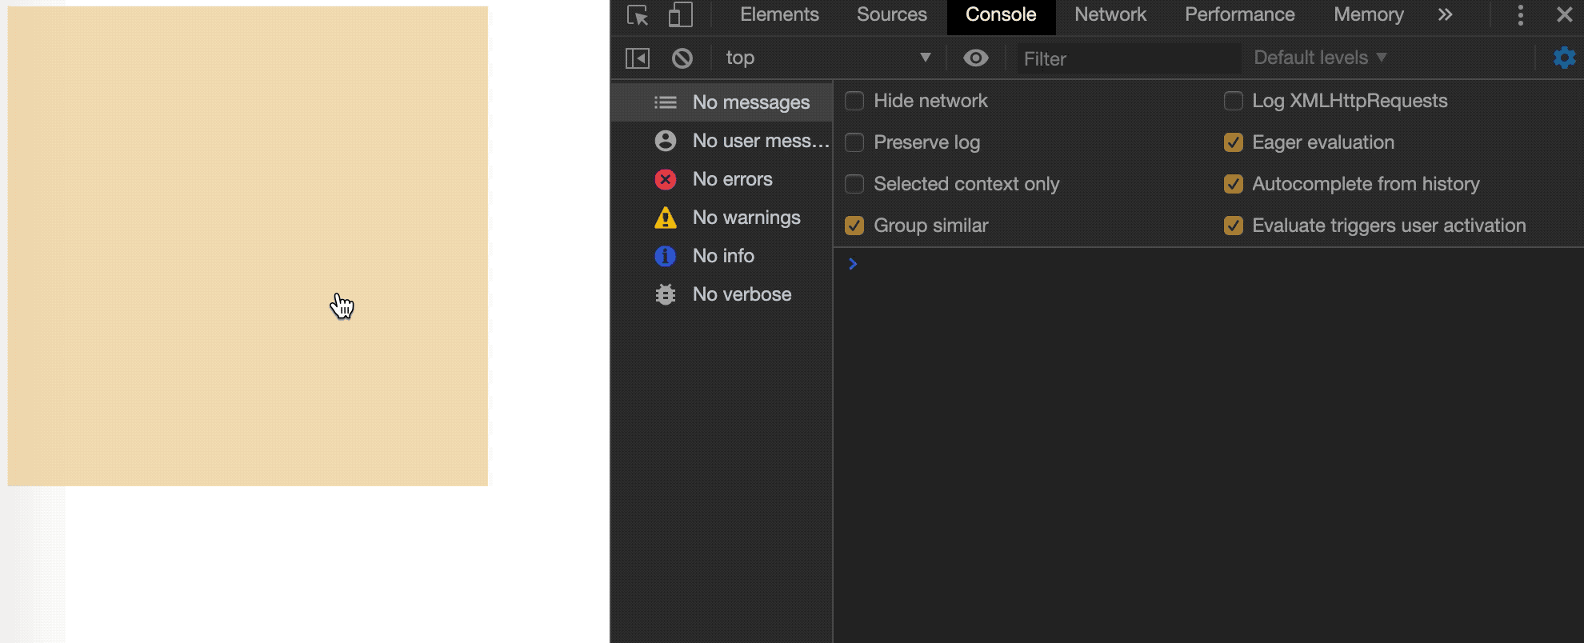Focus the console Filter input field
Screen dimensions: 1584x643
pyautogui.click(x=1128, y=59)
